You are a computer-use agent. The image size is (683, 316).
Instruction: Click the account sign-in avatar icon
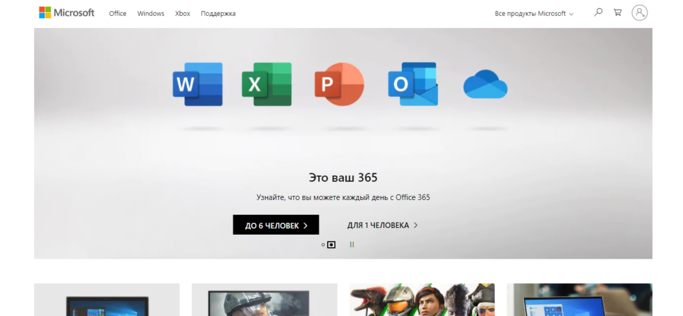point(640,13)
